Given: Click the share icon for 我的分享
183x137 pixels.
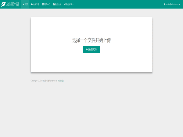Looking at the screenshot, I should point(65,4).
